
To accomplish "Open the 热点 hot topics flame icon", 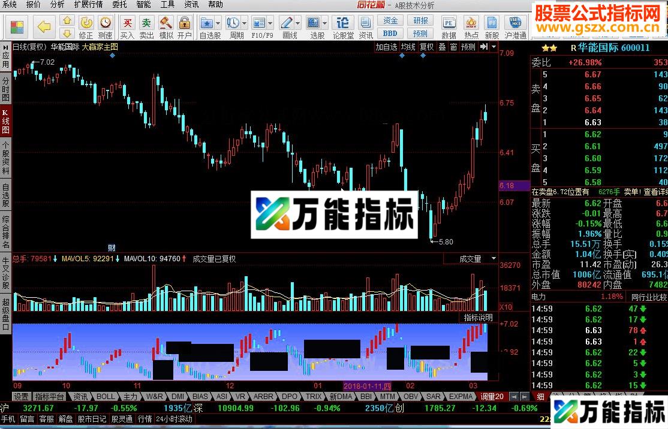I will point(471,26).
